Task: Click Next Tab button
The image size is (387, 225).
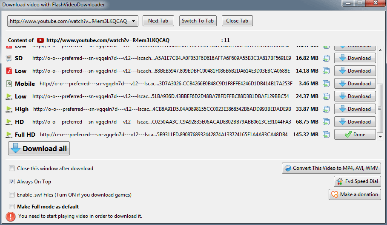Action: [x=158, y=21]
